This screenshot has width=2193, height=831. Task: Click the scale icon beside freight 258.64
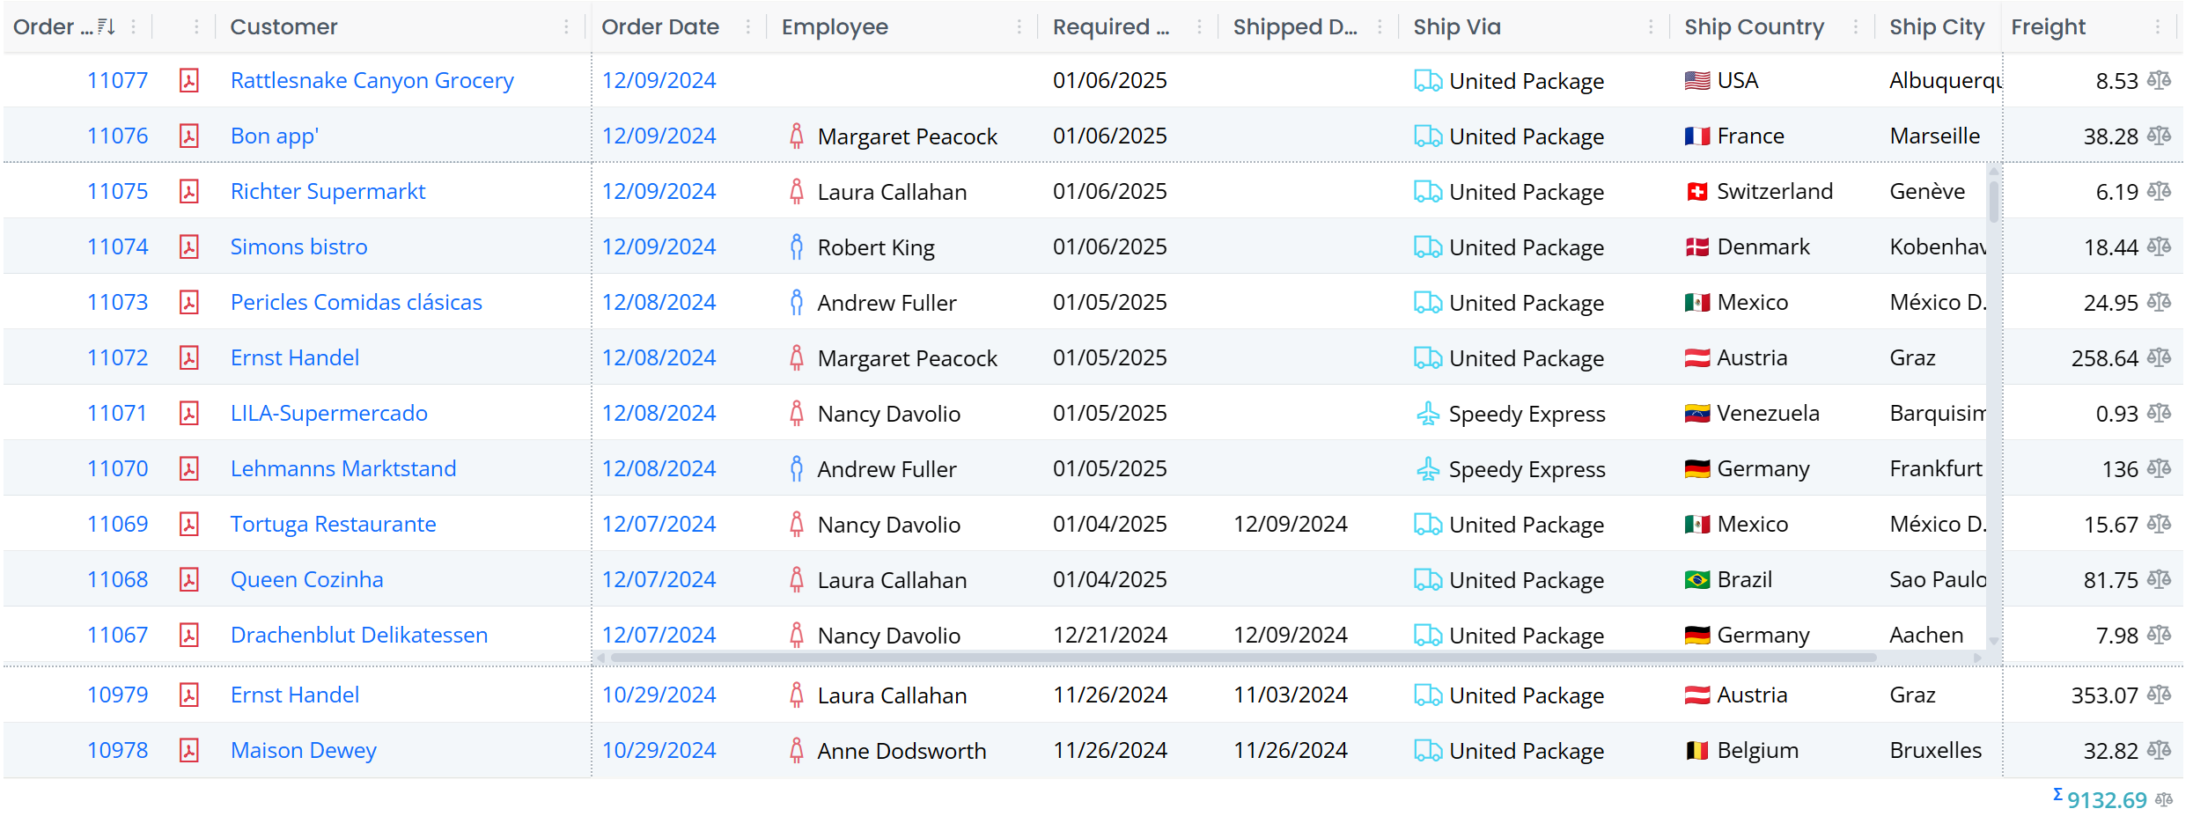coord(2159,357)
